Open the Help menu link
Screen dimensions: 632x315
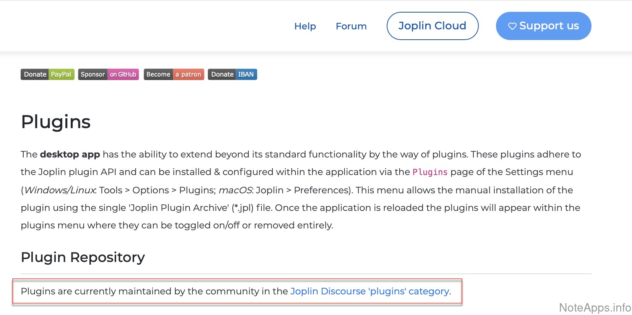(x=305, y=26)
